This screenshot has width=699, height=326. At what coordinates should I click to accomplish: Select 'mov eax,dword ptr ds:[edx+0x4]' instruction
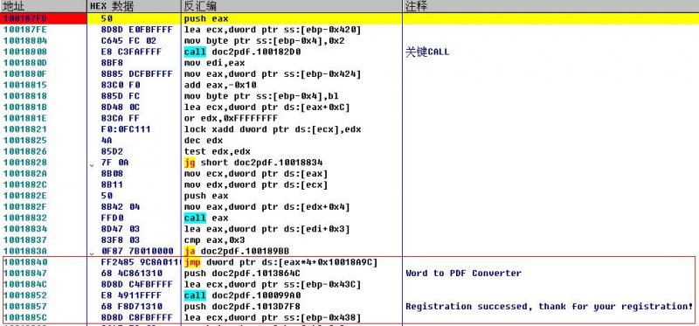click(x=266, y=207)
